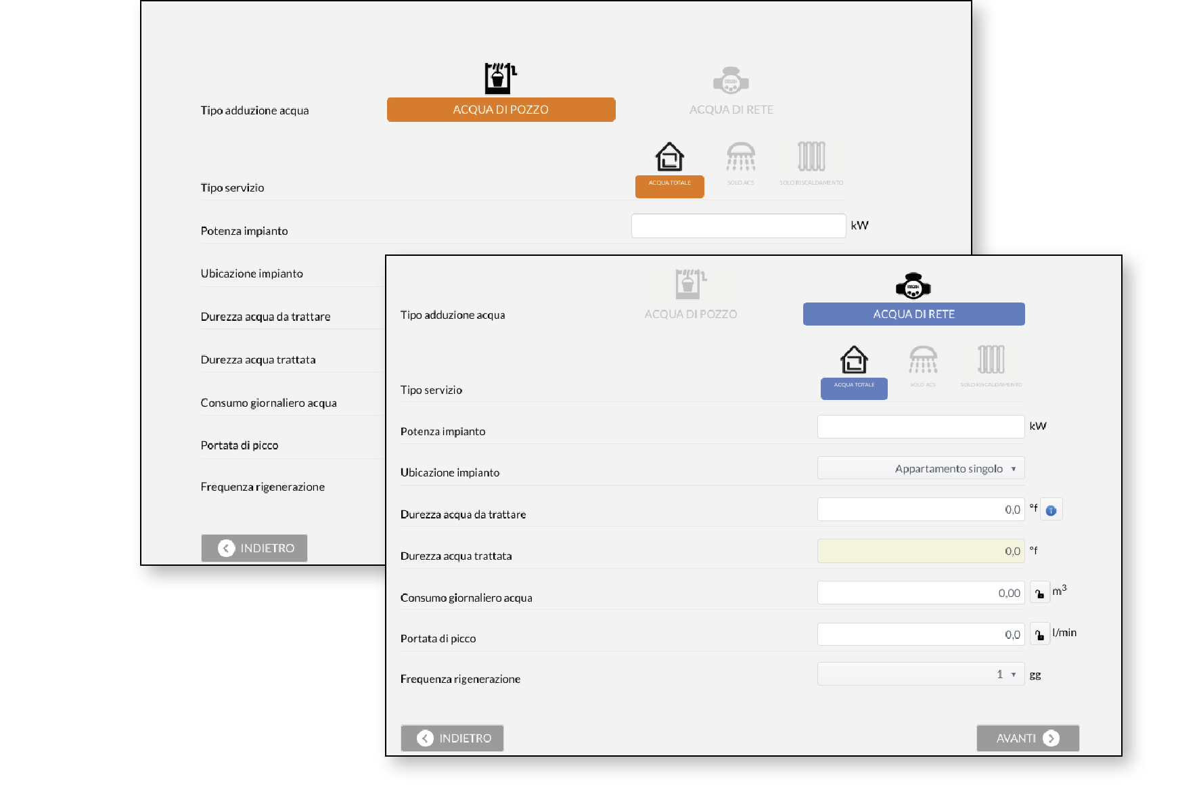Select ACQUA DI POZZO orange button in back window

[x=501, y=110]
